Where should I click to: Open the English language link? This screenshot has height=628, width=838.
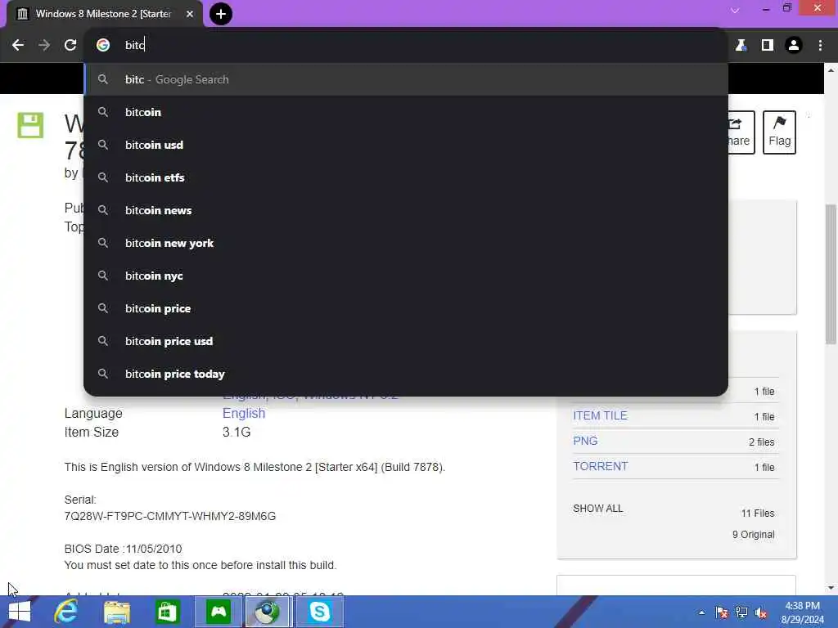pos(244,413)
